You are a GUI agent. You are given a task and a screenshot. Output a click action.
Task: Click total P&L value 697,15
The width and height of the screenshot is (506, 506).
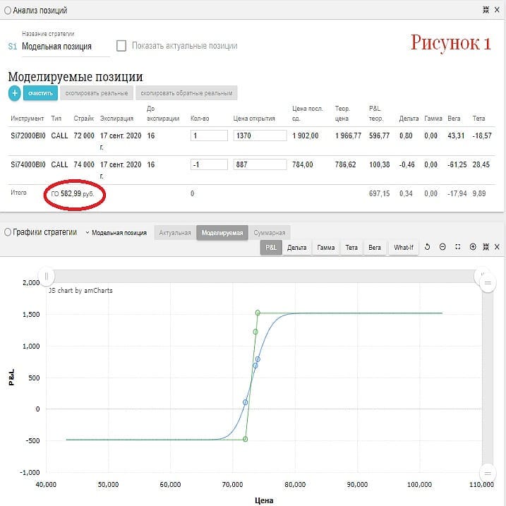379,193
